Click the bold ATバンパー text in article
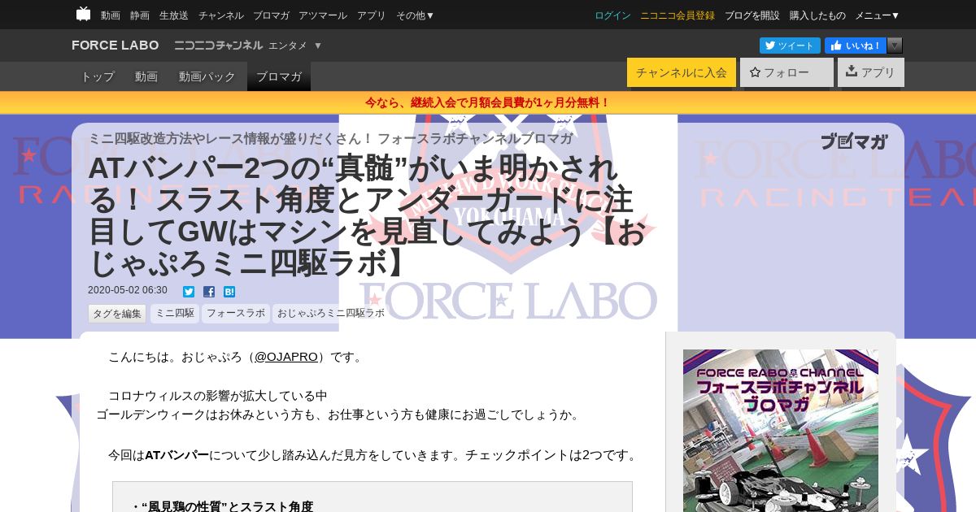This screenshot has height=512, width=976. (176, 455)
